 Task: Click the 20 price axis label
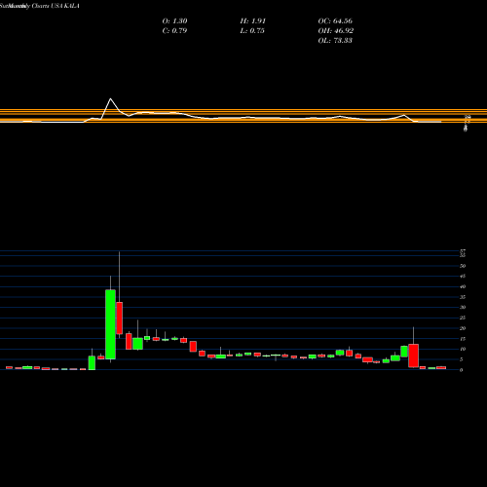(x=463, y=328)
